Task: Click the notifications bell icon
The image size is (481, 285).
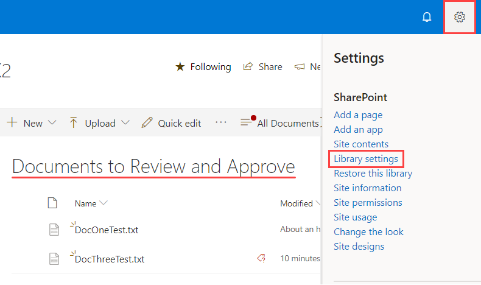Action: (x=427, y=17)
